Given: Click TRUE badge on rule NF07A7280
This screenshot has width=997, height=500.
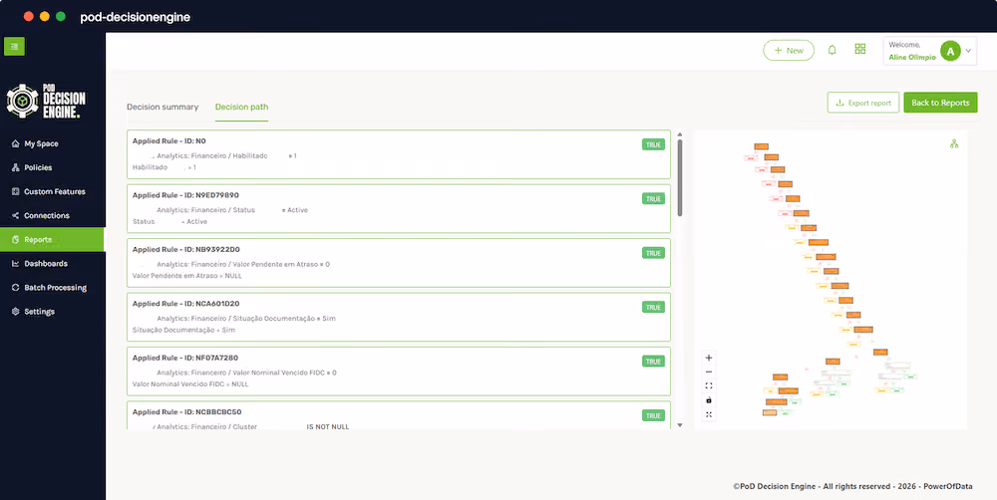Looking at the screenshot, I should pyautogui.click(x=653, y=362).
